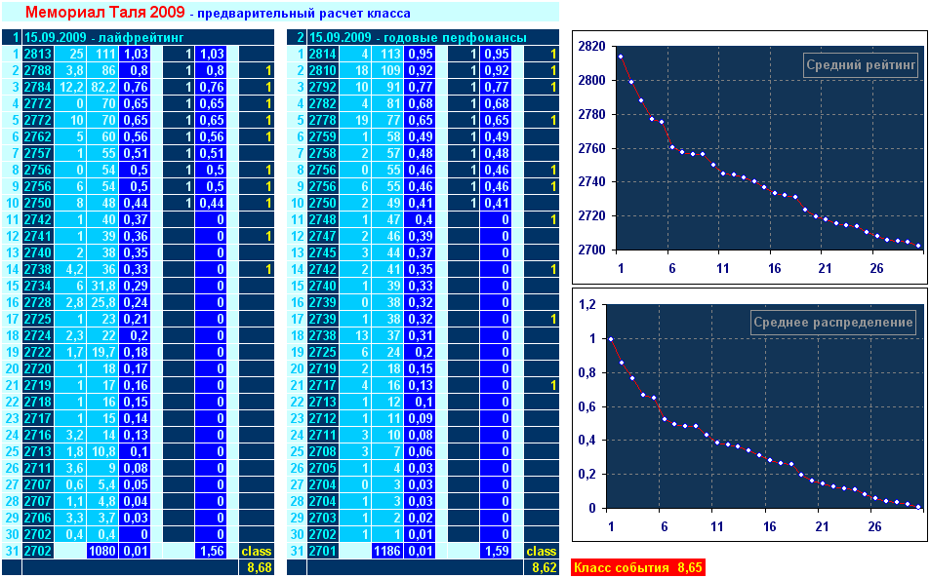Click the total cell showing 1186
This screenshot has width=930, height=578.
pos(388,551)
